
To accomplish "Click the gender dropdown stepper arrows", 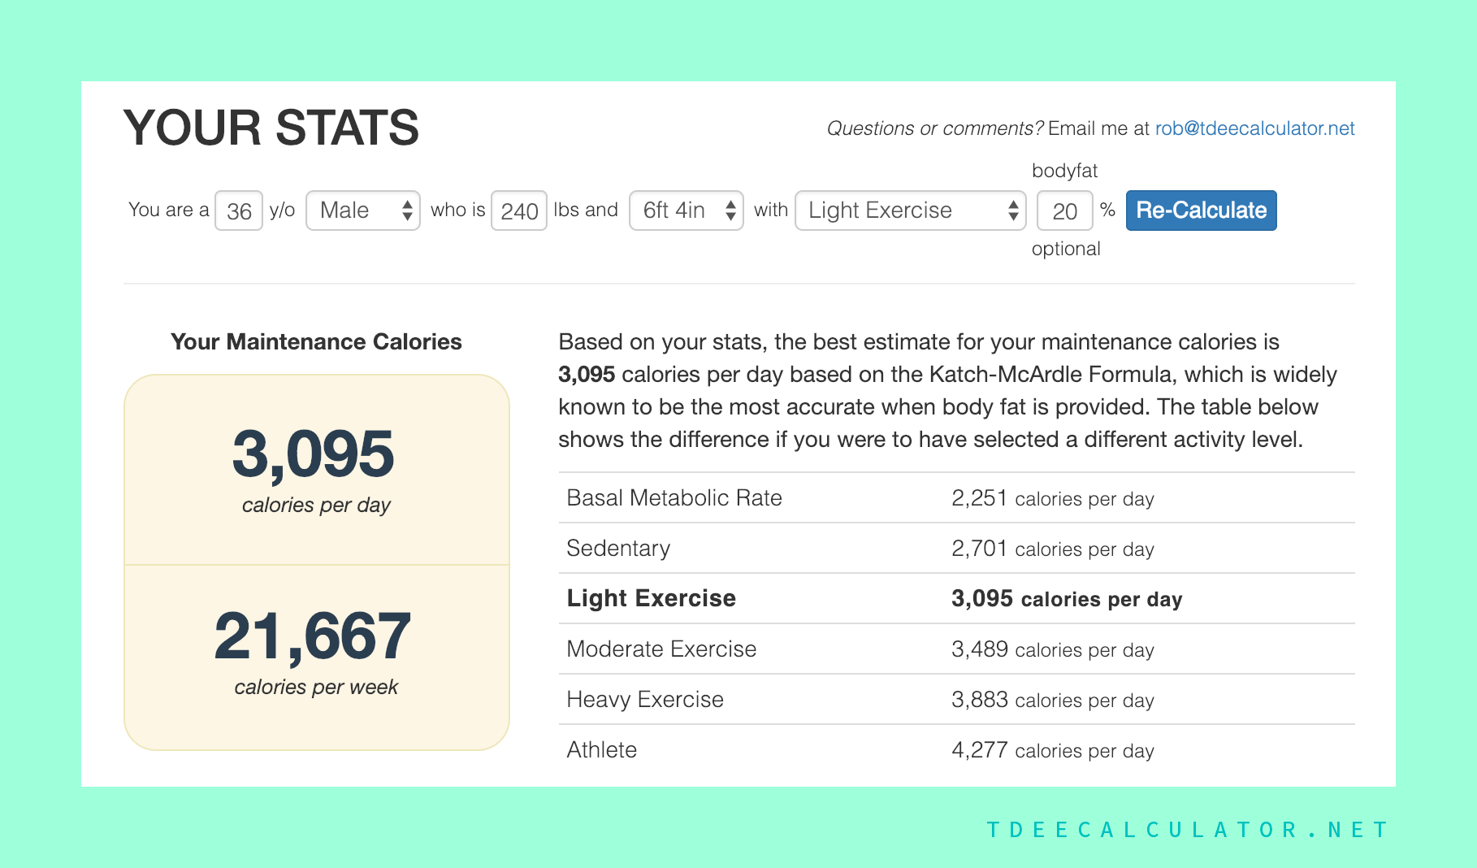I will (408, 210).
